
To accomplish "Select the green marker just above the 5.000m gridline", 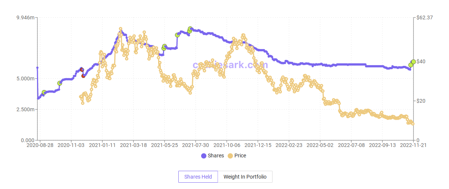I will pos(59,83).
